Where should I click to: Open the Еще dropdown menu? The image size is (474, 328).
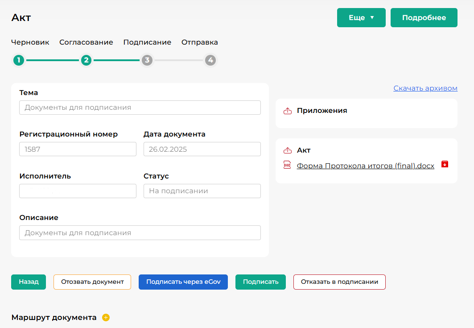point(361,18)
